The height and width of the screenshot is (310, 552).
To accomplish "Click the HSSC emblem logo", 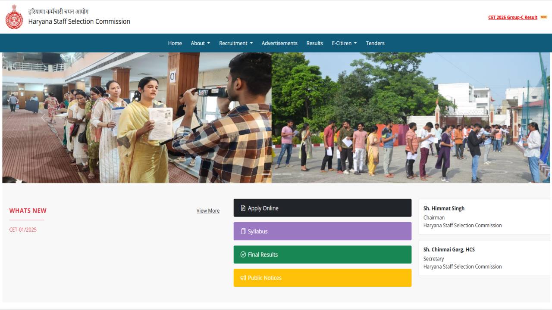I will tap(14, 17).
